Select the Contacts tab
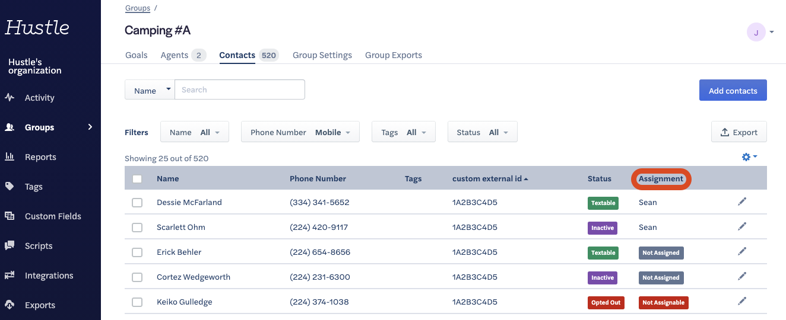The image size is (786, 320). [x=249, y=55]
